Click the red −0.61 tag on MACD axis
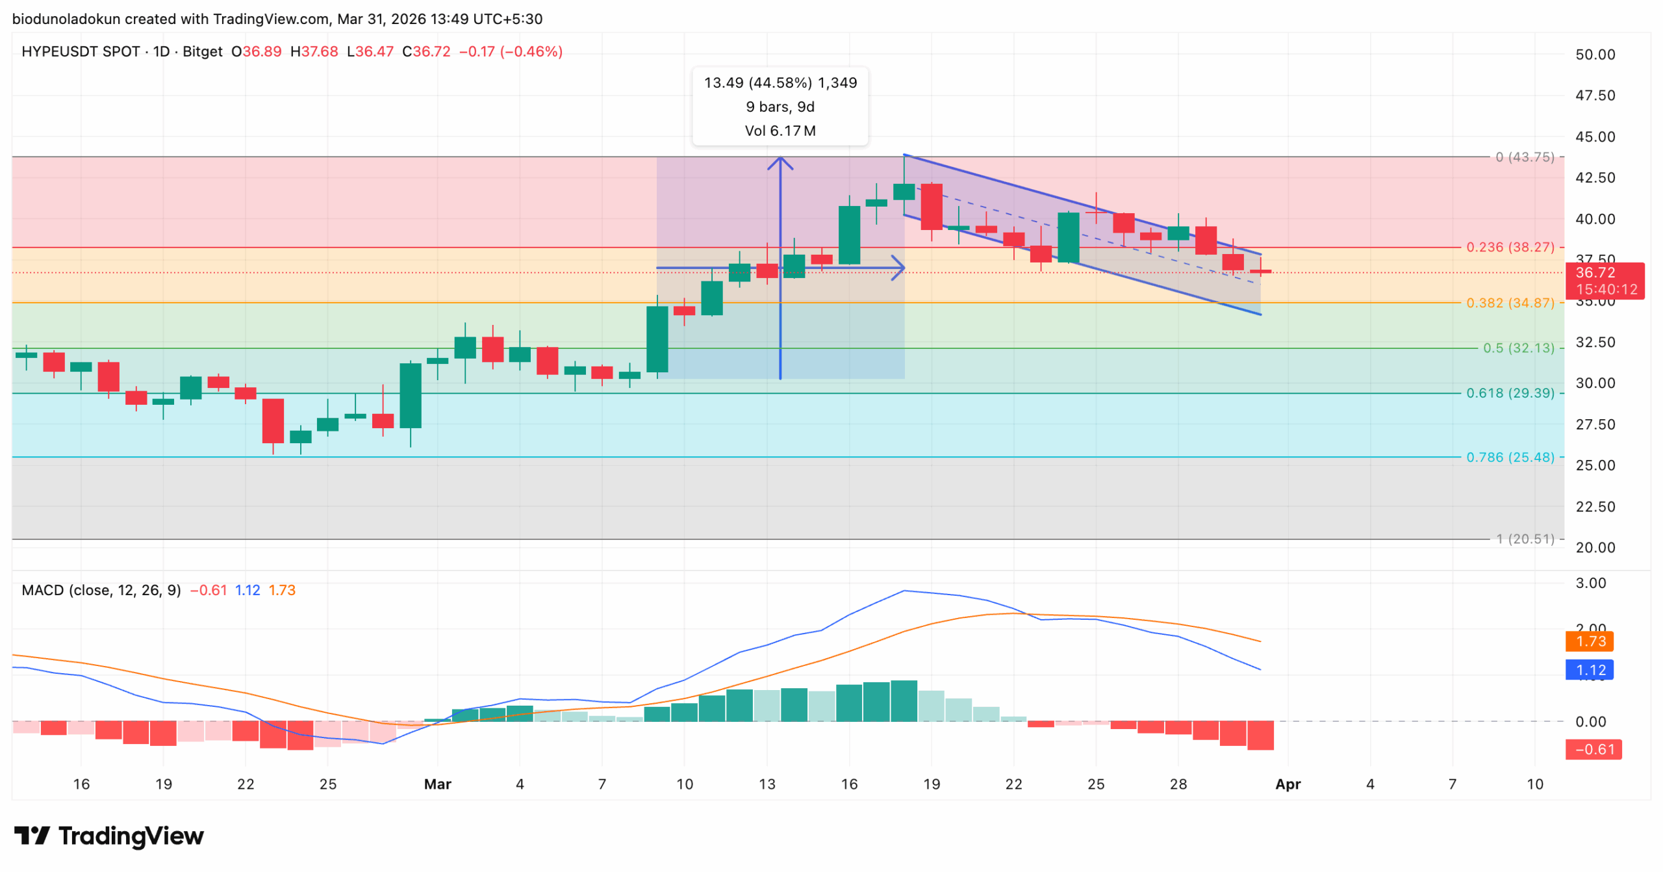This screenshot has width=1663, height=872. pos(1593,750)
